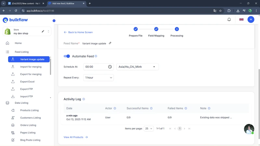This screenshot has width=260, height=146.
Task: Open Products Listing in the sidebar
Action: pos(29,110)
